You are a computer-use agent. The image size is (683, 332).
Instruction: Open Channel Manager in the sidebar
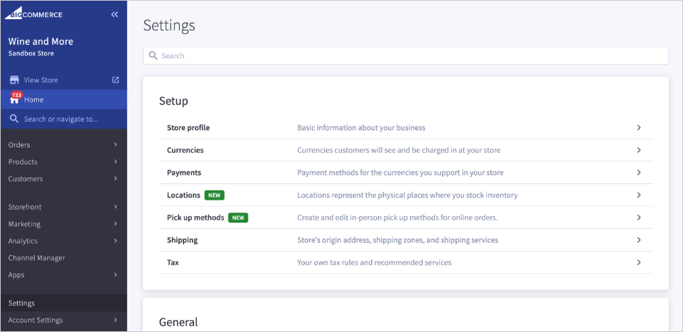click(63, 258)
